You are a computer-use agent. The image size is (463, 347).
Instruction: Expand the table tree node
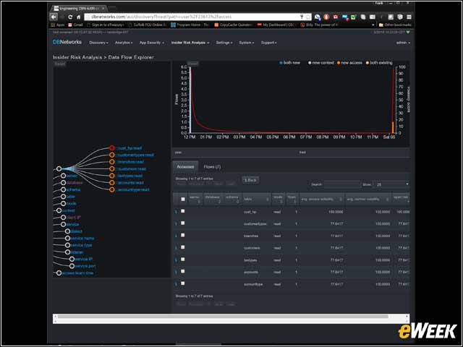(x=63, y=197)
